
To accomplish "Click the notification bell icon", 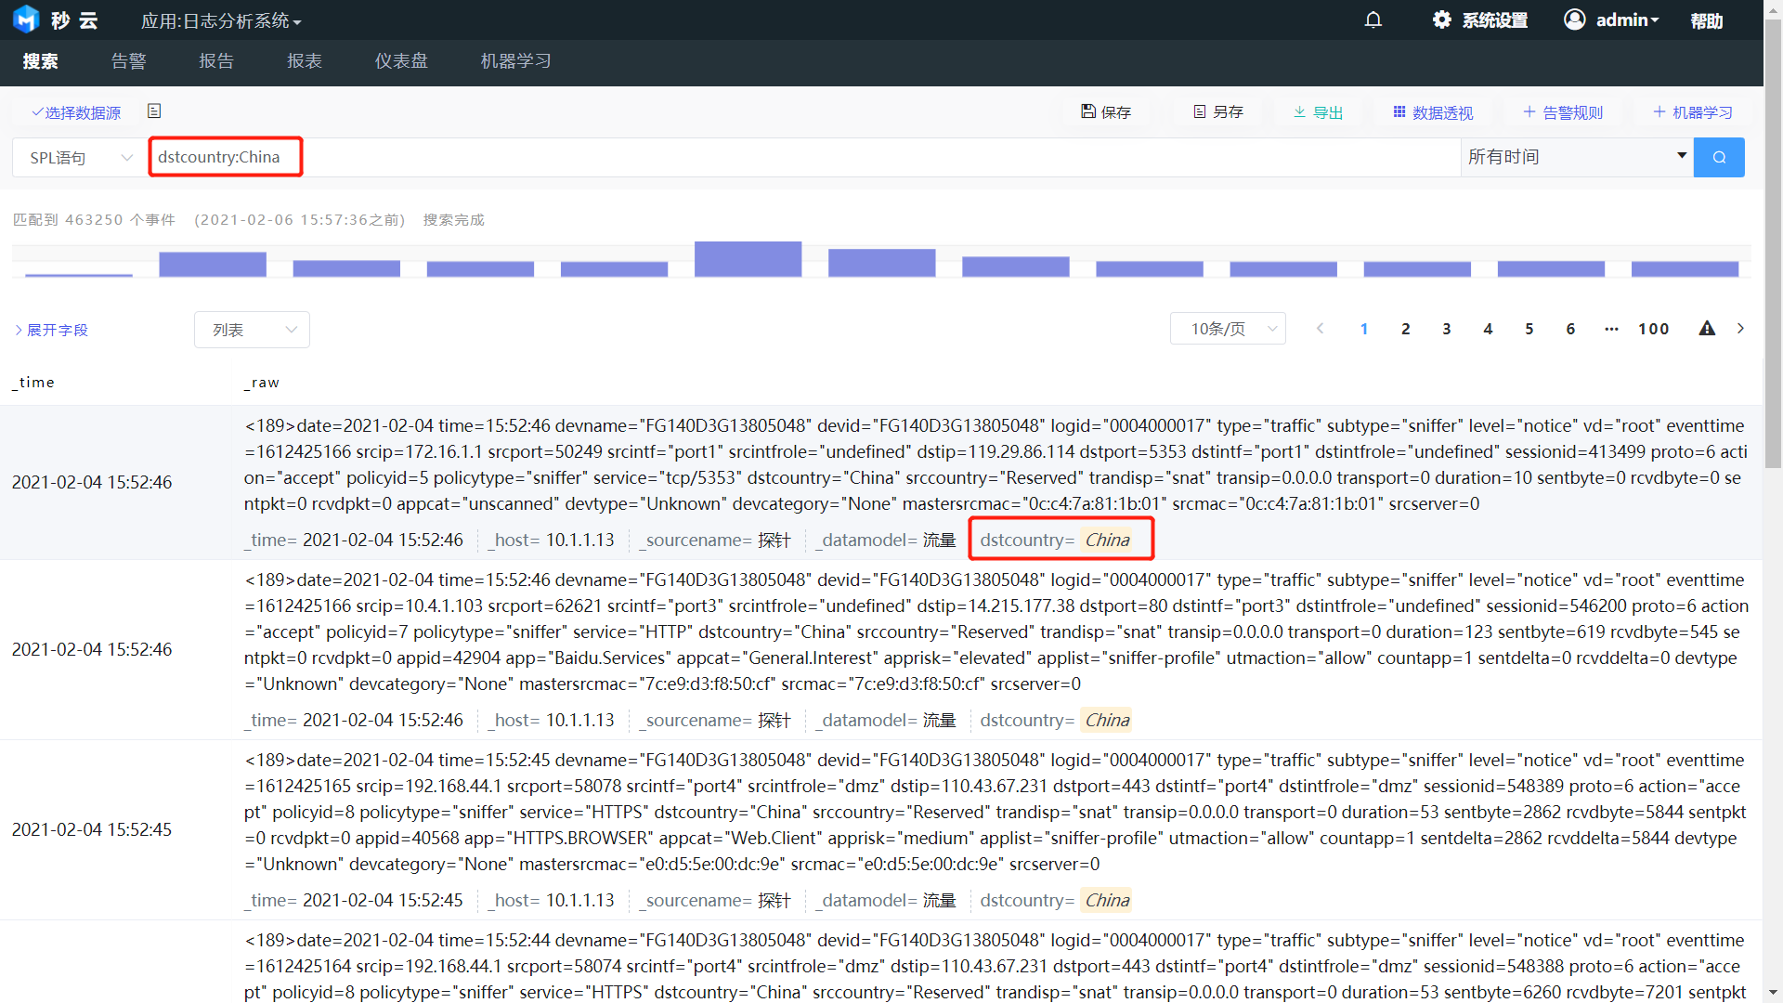I will tap(1373, 20).
